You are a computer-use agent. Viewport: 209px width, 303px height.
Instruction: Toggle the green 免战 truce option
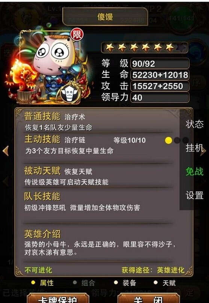[x=194, y=172]
